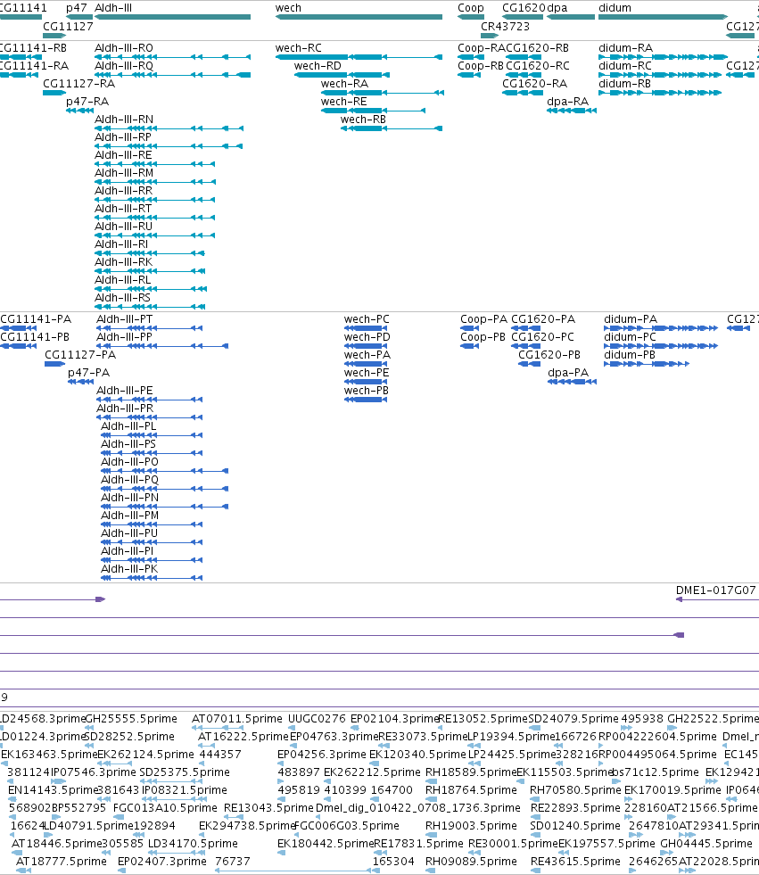Screen dimensions: 759x875
Task: Click transcript Aldh-III-RP label
Action: pos(123,137)
